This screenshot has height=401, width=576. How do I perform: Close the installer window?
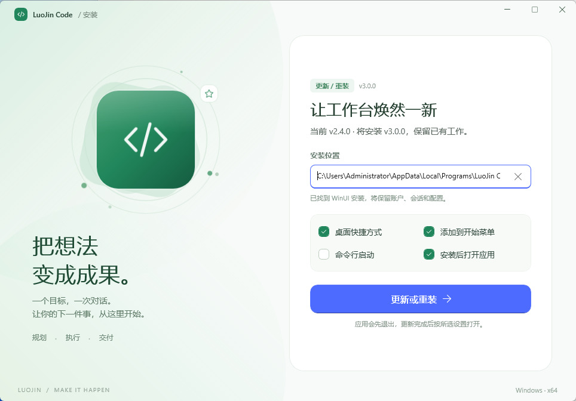click(562, 10)
